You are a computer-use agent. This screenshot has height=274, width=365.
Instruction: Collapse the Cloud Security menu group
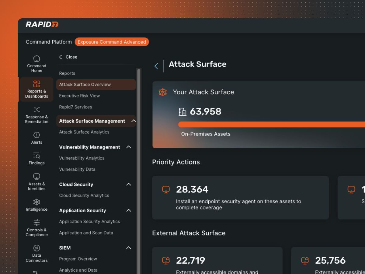[129, 184]
